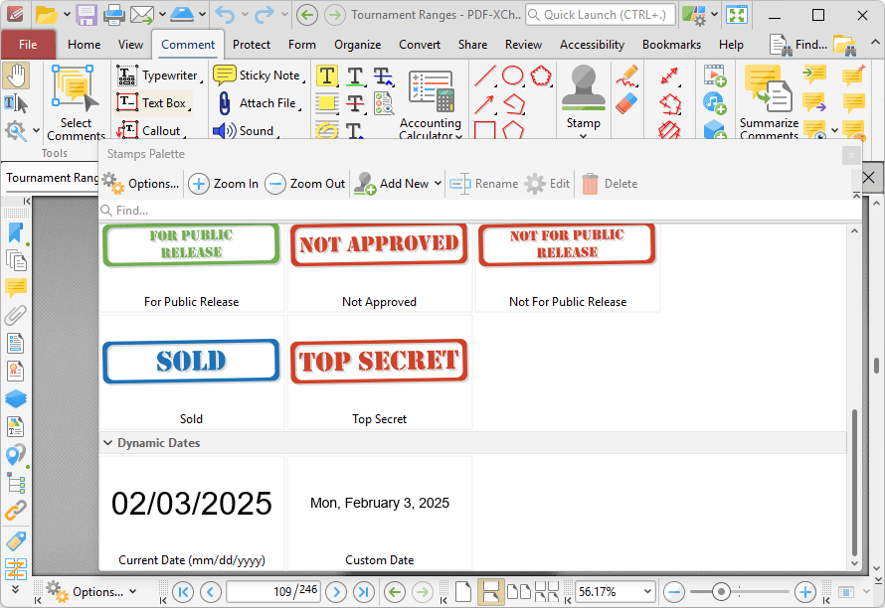The height and width of the screenshot is (608, 885).
Task: Open the Layers side pane
Action: click(16, 398)
